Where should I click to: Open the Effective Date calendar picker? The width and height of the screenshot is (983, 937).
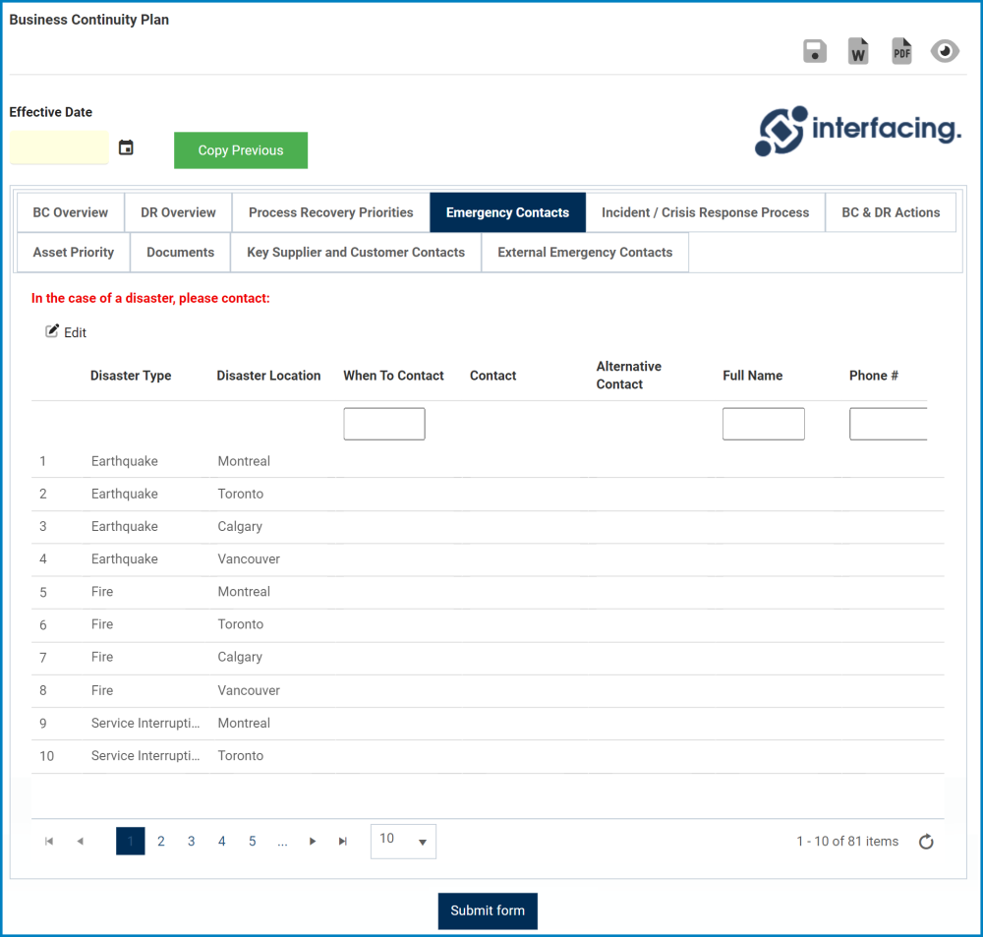click(126, 148)
